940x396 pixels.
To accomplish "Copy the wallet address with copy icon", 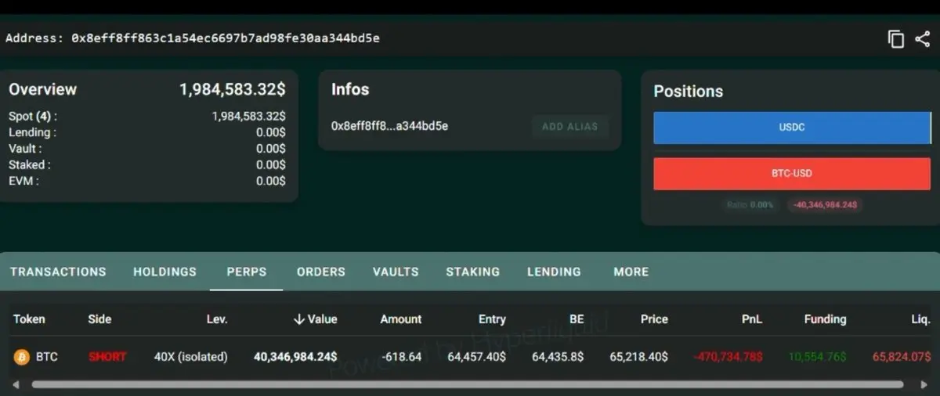I will (x=896, y=39).
